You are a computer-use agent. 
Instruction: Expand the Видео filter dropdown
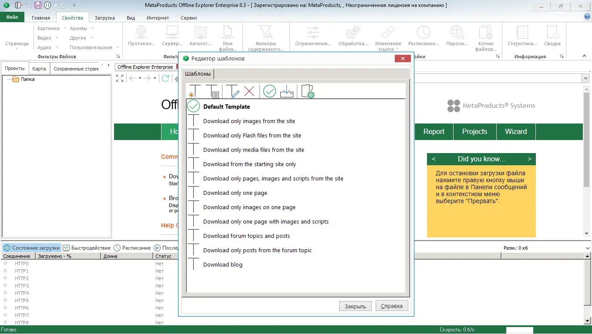57,38
